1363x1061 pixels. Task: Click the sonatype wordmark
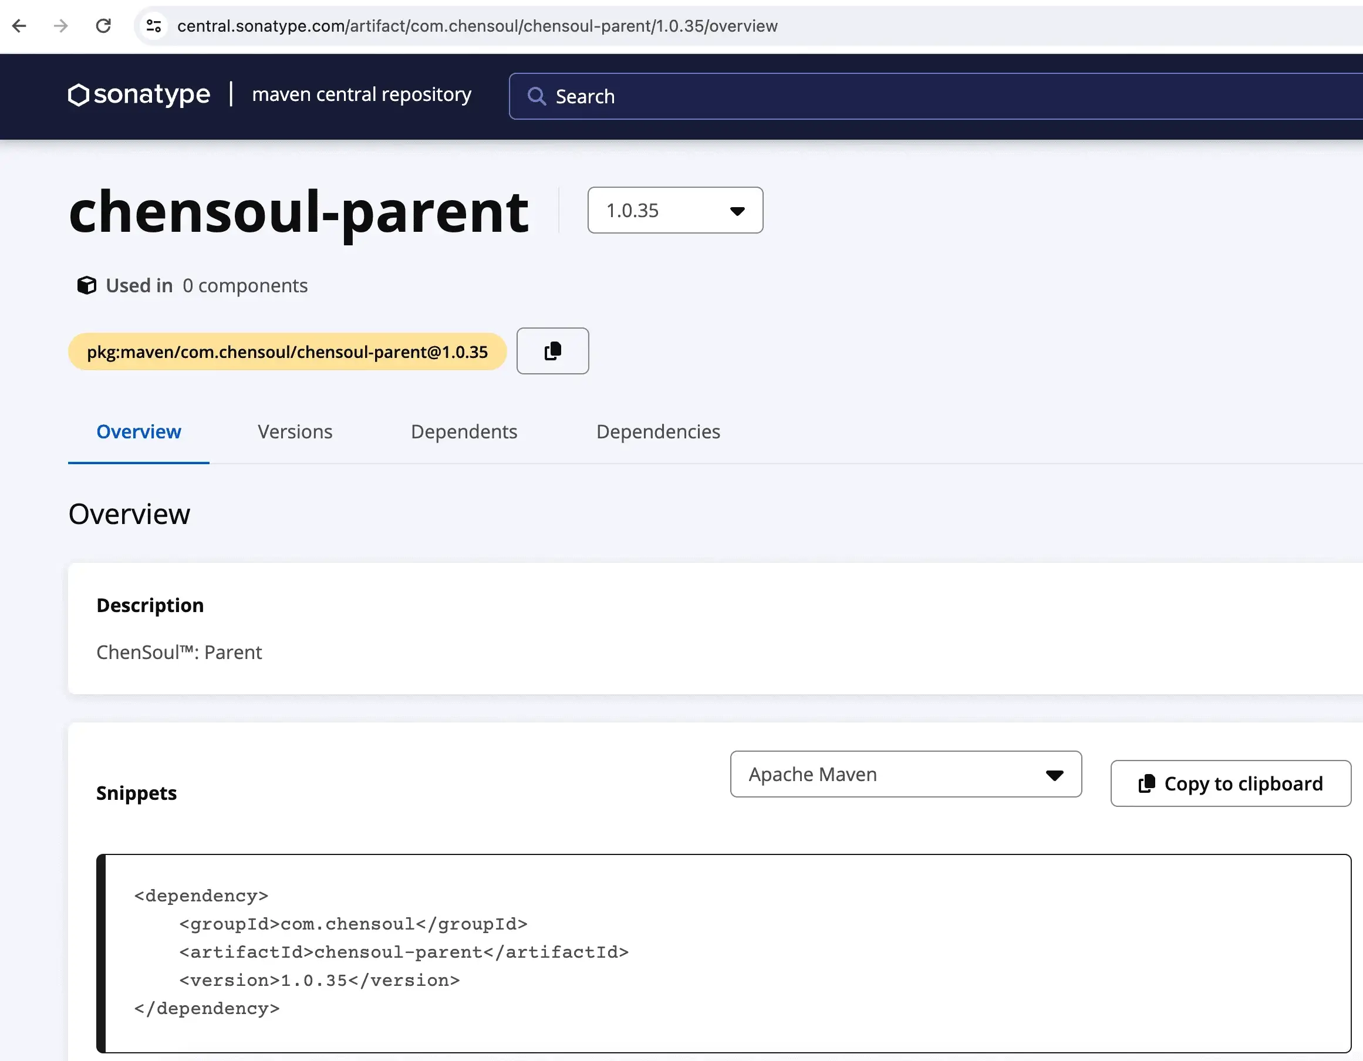point(151,94)
